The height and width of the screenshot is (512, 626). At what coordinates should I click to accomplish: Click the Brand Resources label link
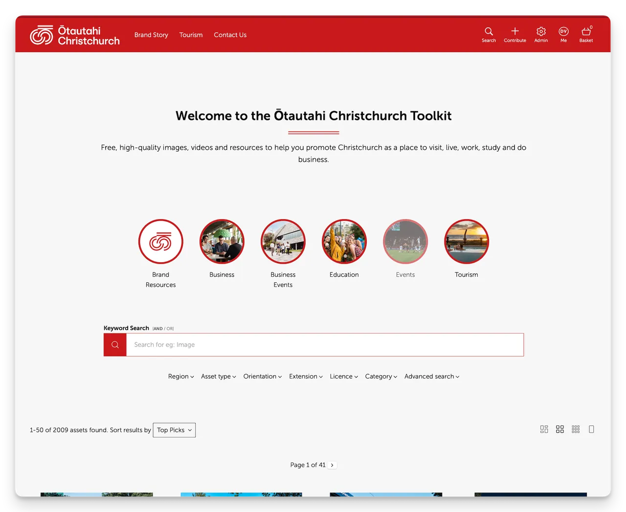click(x=161, y=280)
